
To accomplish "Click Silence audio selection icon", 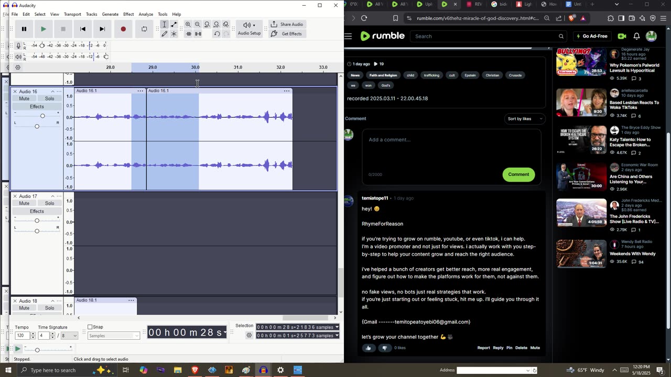I will point(198,34).
